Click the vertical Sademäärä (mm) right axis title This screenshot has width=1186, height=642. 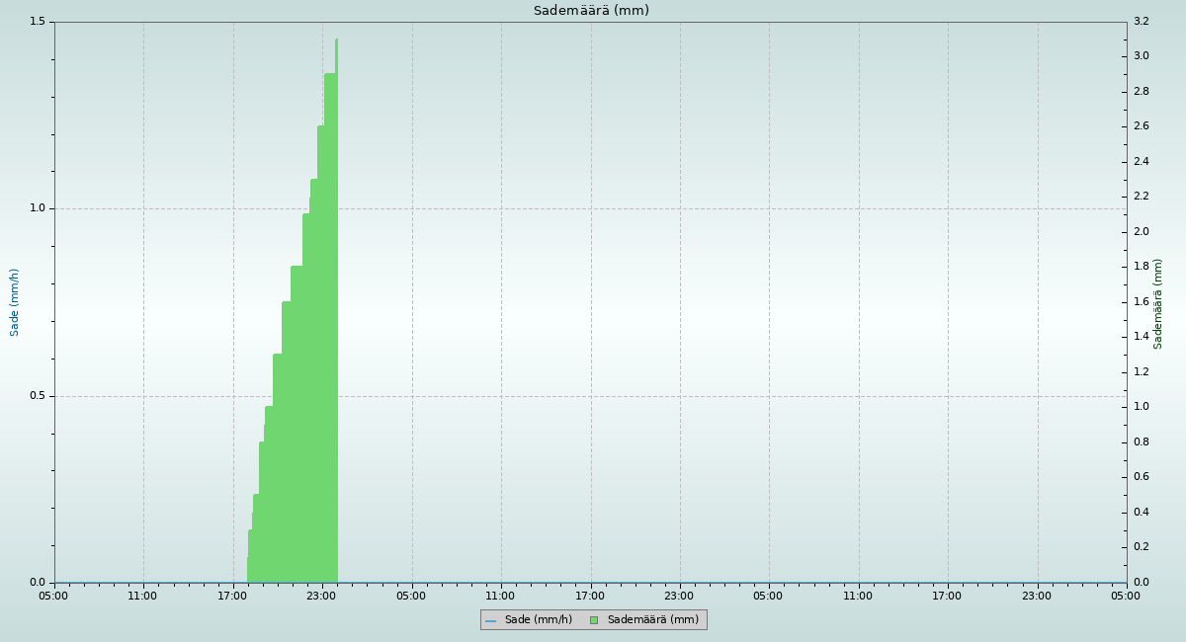[x=1158, y=303]
